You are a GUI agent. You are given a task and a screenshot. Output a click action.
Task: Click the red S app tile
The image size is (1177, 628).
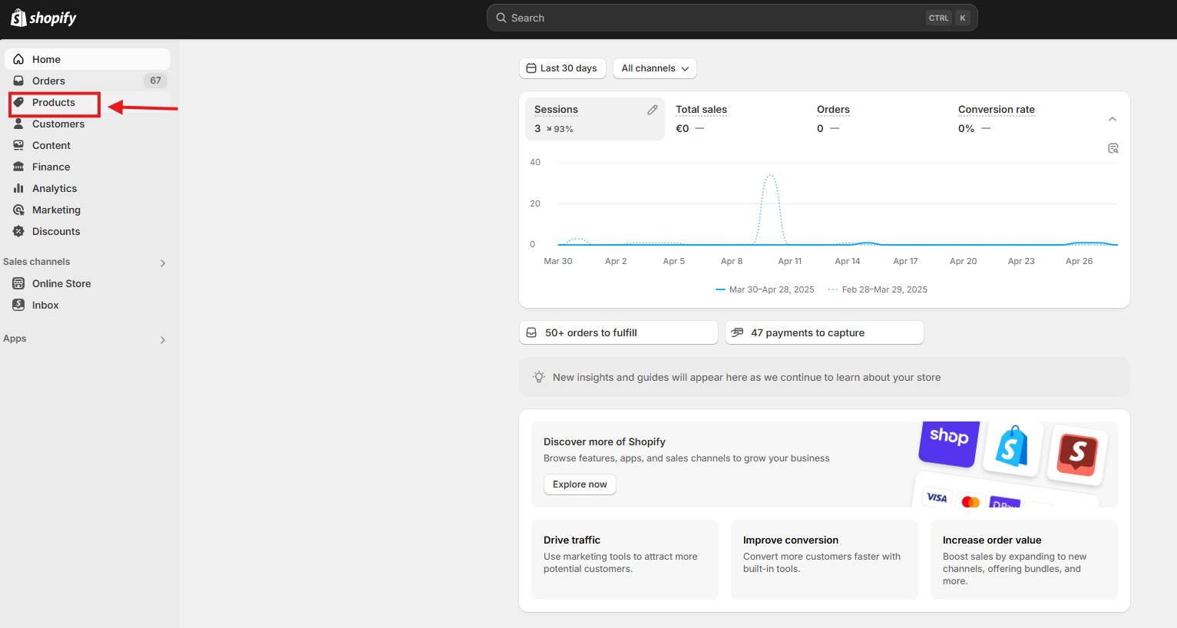click(1077, 455)
